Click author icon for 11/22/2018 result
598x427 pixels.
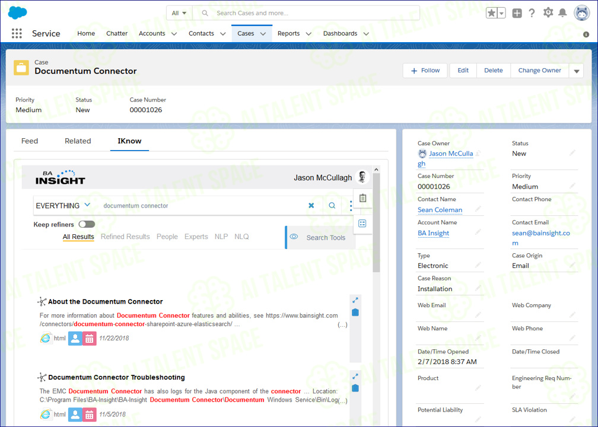(x=75, y=338)
